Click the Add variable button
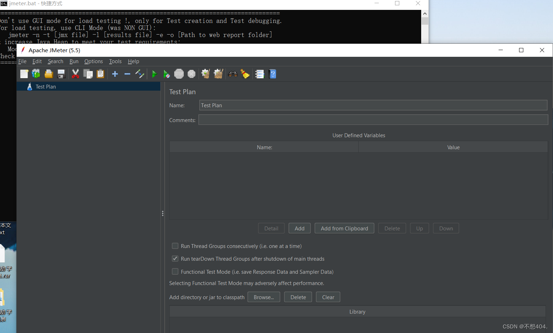553x333 pixels. coord(300,228)
